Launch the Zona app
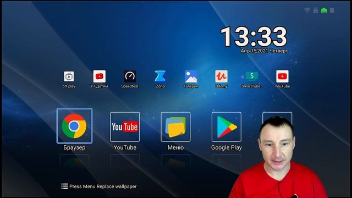This screenshot has height=198, width=352. tap(160, 76)
